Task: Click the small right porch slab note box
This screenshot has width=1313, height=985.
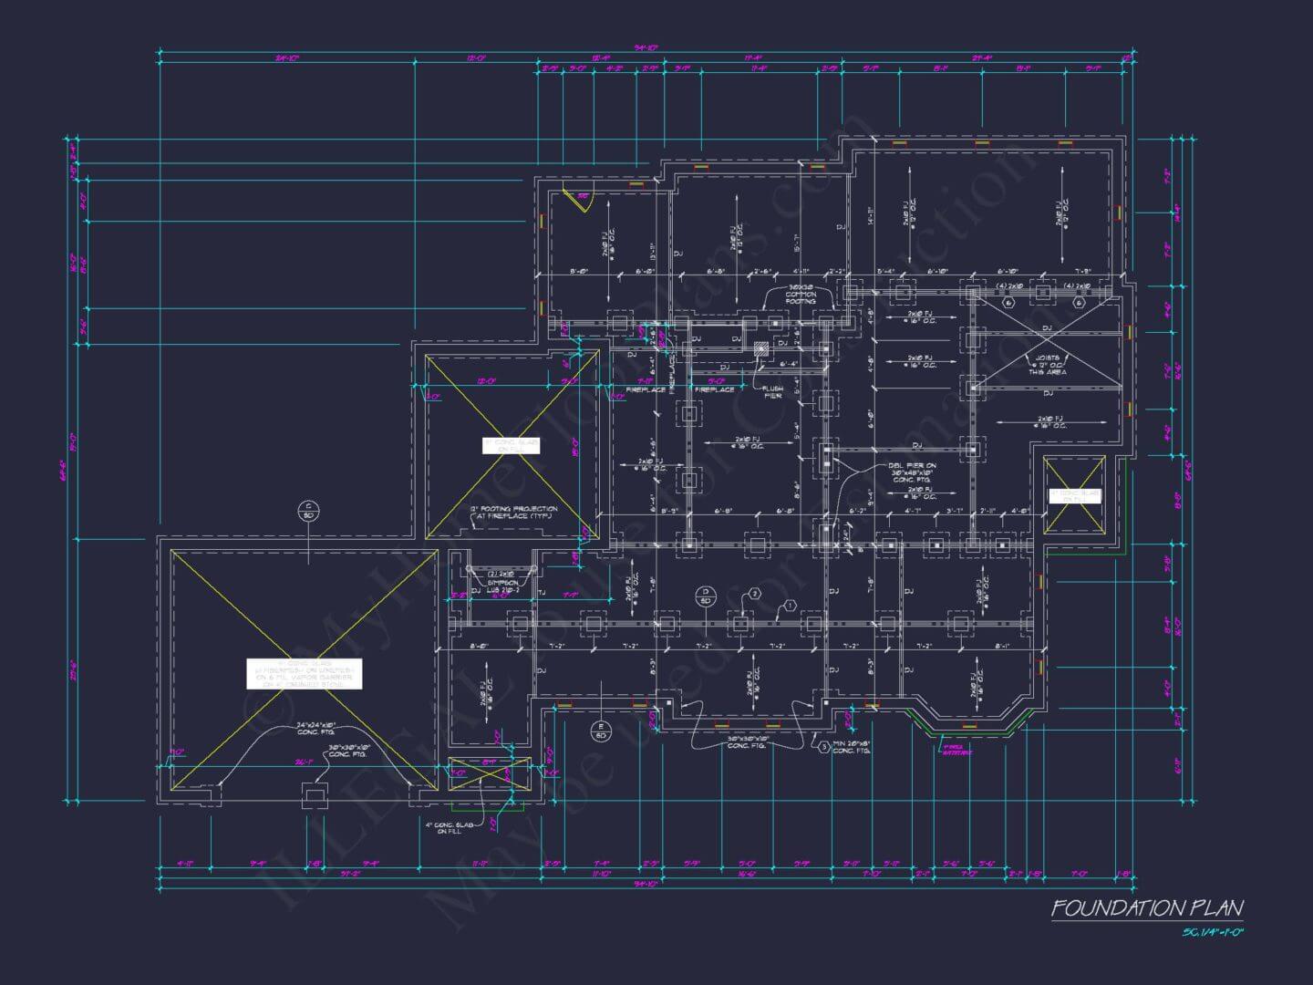Action: pyautogui.click(x=1075, y=496)
